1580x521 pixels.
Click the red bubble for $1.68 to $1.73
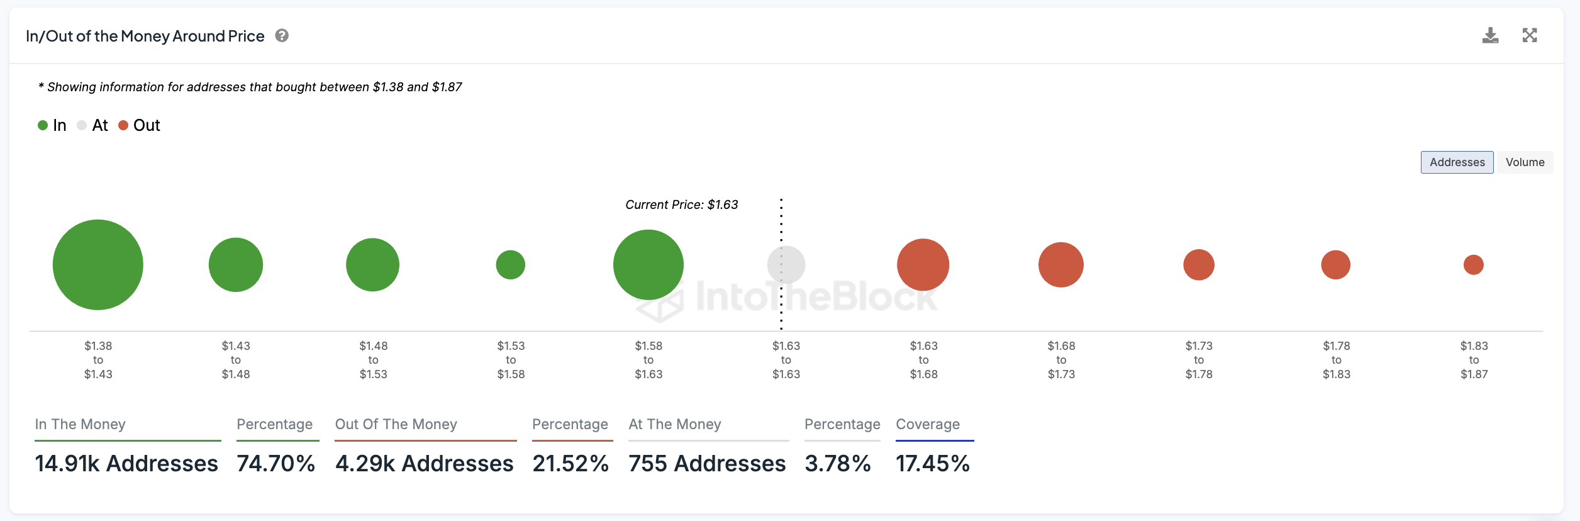tap(1061, 265)
